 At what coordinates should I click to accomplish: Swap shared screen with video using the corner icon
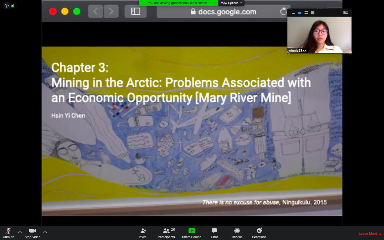click(x=346, y=13)
